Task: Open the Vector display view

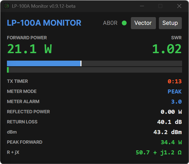Action: coord(143,23)
